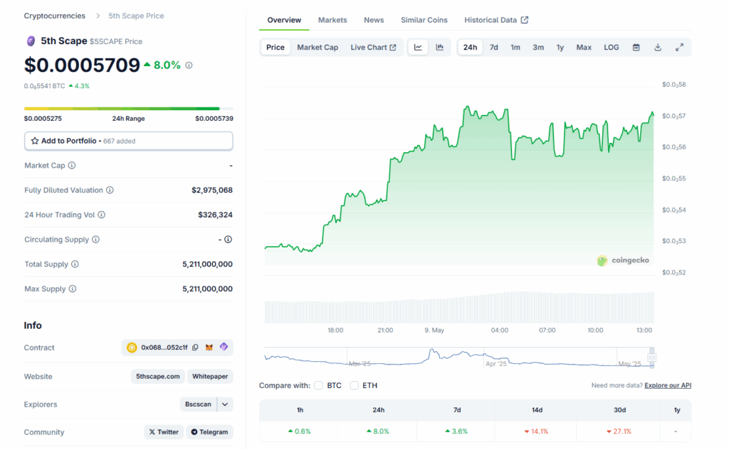Viewport: 729px width, 450px height.
Task: Click Cryptocurrencies breadcrumb link
Action: click(x=55, y=16)
